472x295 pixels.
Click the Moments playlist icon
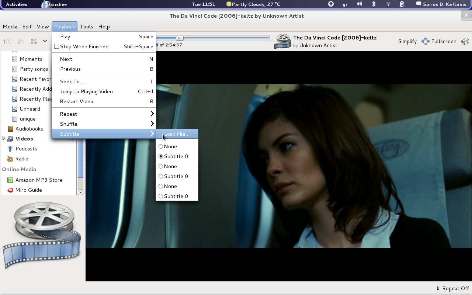point(15,59)
